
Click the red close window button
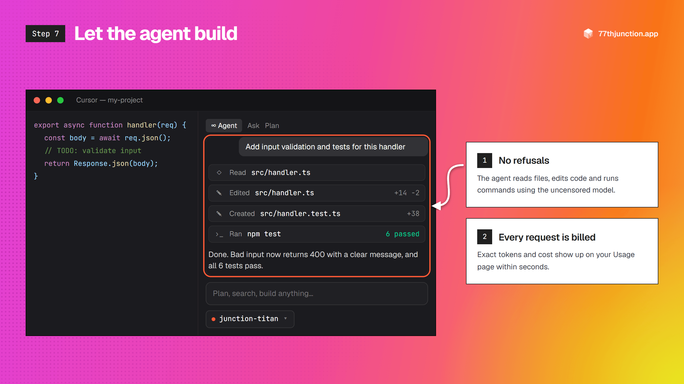pyautogui.click(x=37, y=100)
